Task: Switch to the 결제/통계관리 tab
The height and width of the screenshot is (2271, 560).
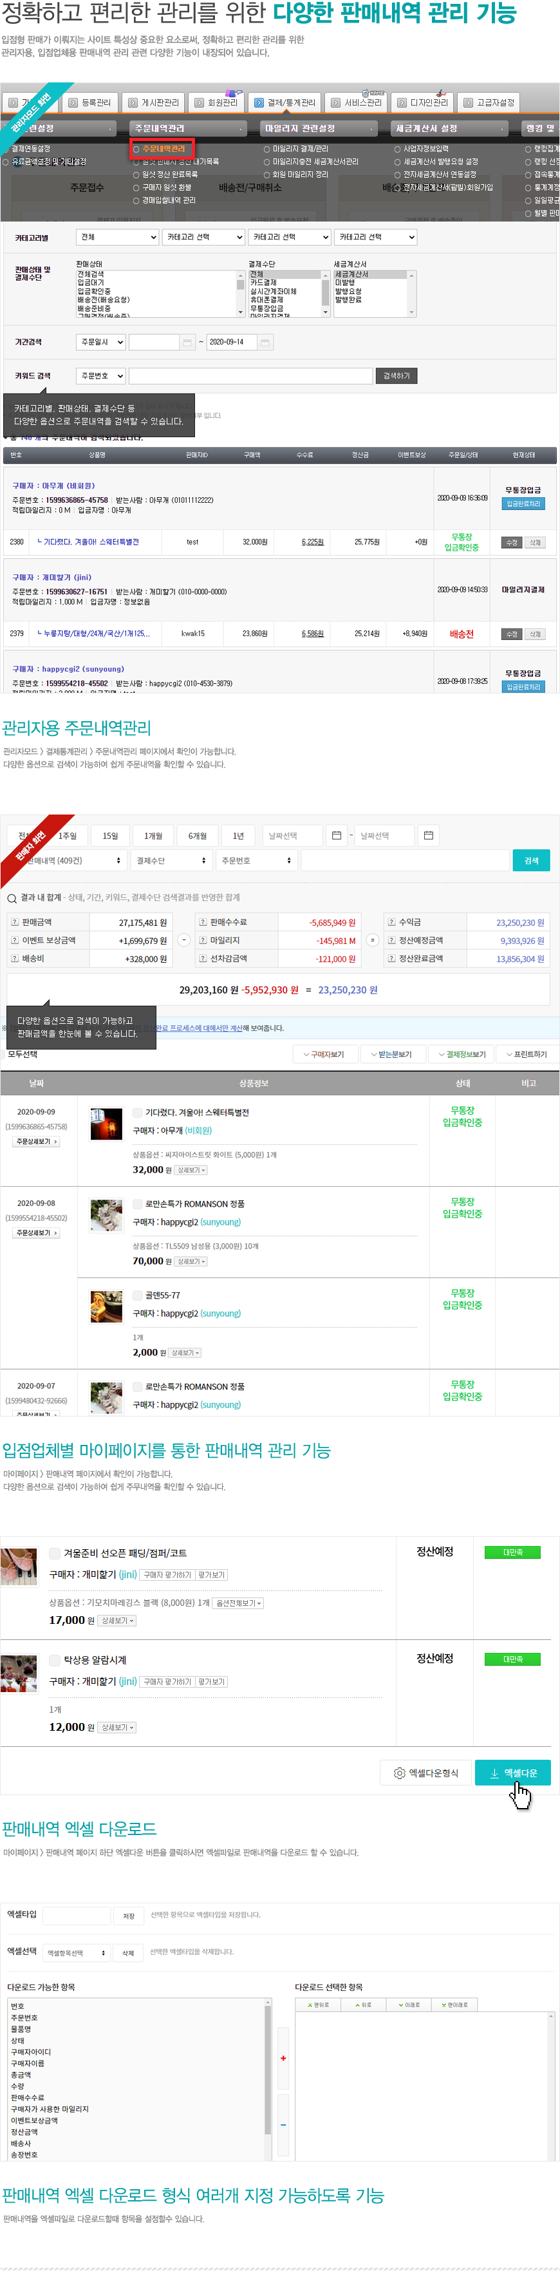Action: click(285, 102)
